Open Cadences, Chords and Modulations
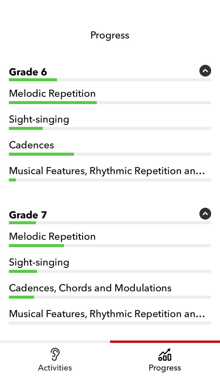The image size is (220, 391). pyautogui.click(x=90, y=288)
